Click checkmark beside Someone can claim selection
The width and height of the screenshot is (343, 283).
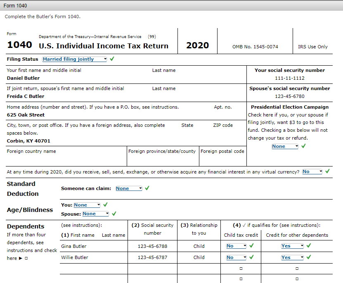click(x=147, y=188)
